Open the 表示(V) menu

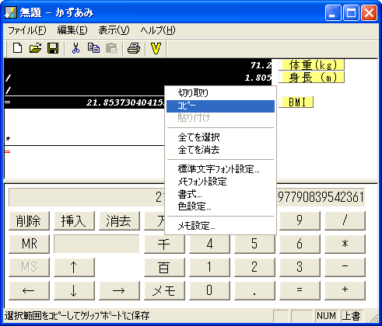click(x=114, y=30)
